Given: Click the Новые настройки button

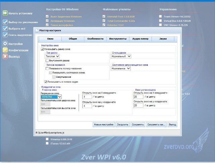Looking at the screenshot, I should click(104, 124).
